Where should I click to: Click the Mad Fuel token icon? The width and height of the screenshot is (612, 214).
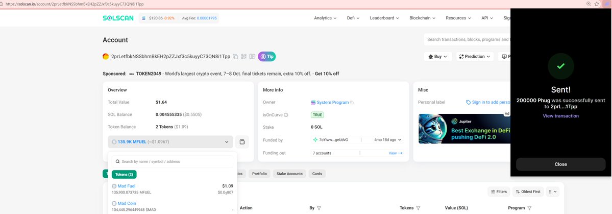[114, 186]
